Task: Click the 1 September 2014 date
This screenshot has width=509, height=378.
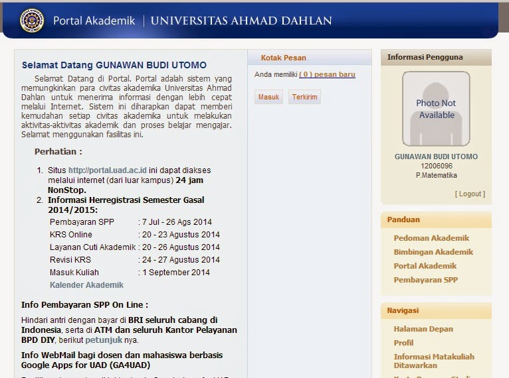Action: coord(176,273)
